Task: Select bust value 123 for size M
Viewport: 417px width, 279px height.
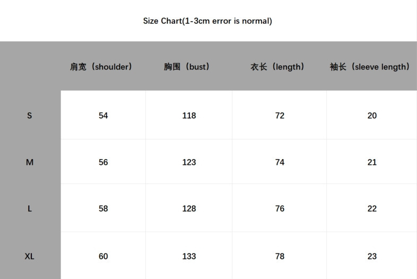Action: (189, 162)
